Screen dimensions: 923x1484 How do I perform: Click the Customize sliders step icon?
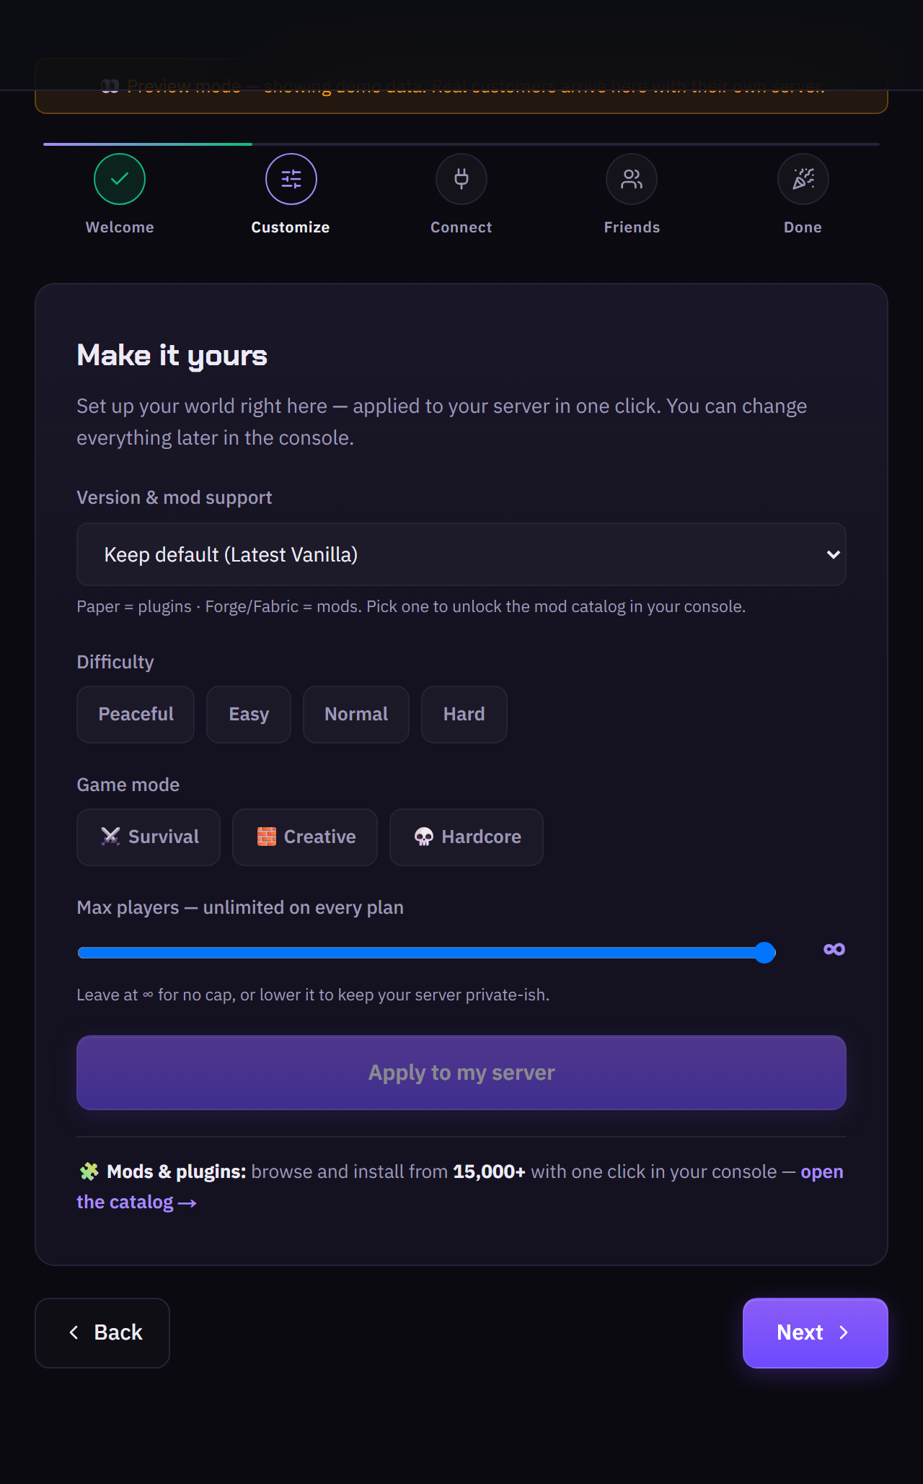pos(291,179)
